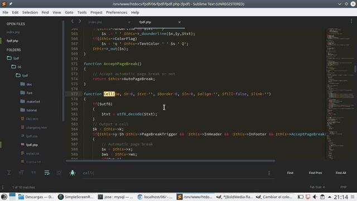
Task: Switch to Descargas file manager window
Action: point(36,197)
